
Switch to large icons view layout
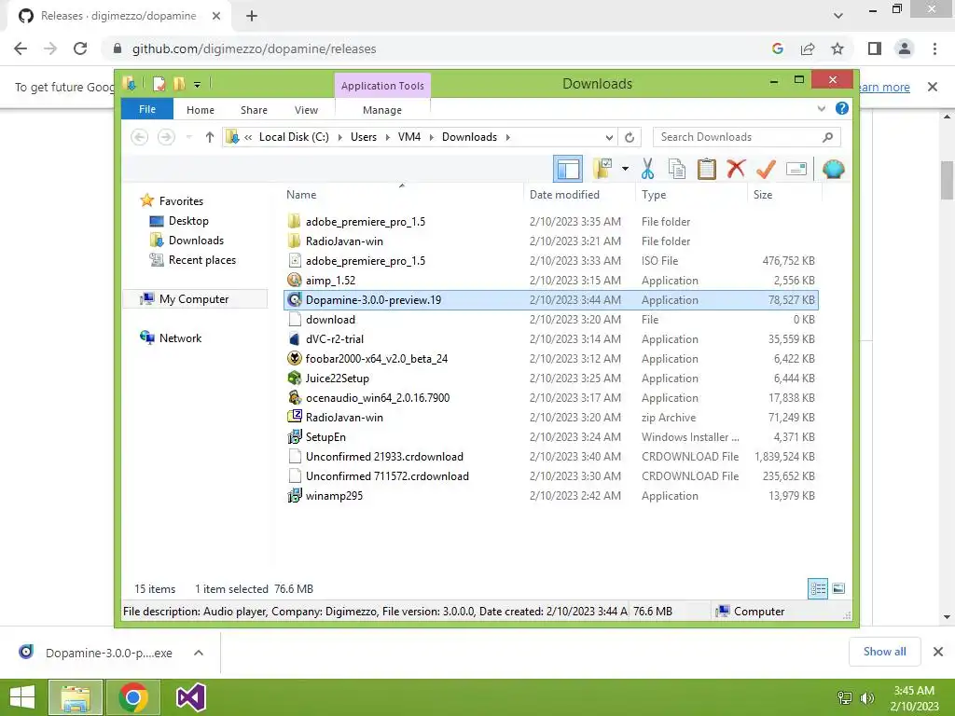(838, 588)
